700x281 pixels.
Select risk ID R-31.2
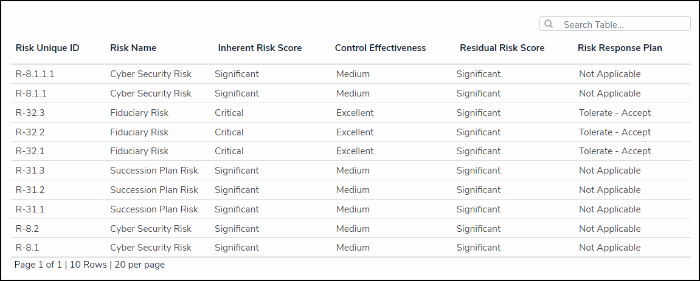30,190
